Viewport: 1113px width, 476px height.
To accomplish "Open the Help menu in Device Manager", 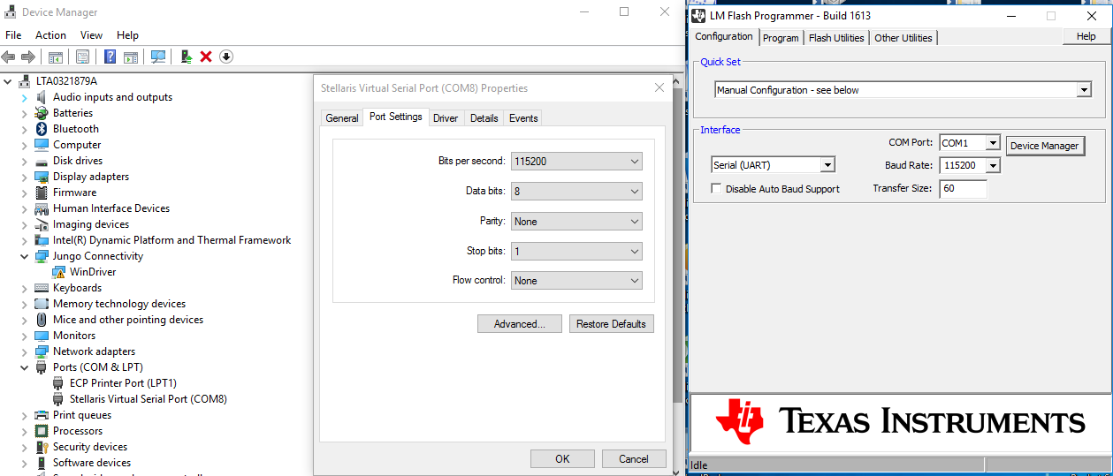I will point(127,35).
